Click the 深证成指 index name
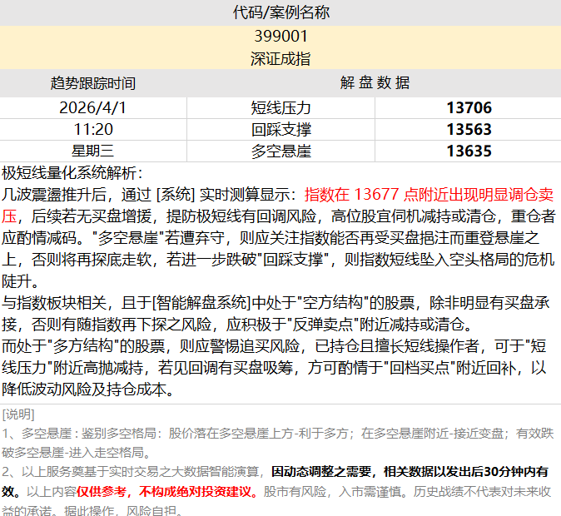This screenshot has width=561, height=516. coord(280,59)
